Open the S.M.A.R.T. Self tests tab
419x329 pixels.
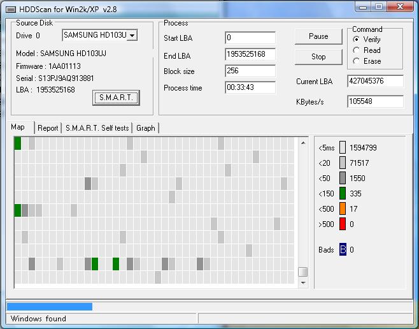click(97, 128)
